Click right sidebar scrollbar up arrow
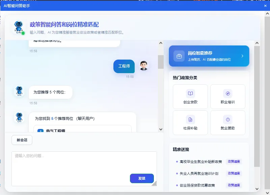The width and height of the screenshot is (270, 195). (257, 43)
